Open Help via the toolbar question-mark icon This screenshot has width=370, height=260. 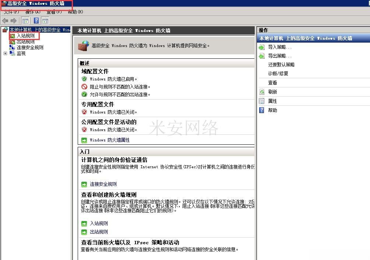pos(36,21)
